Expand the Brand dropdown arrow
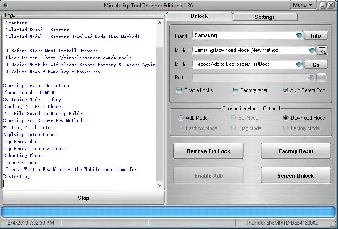338x229 pixels. 299,35
